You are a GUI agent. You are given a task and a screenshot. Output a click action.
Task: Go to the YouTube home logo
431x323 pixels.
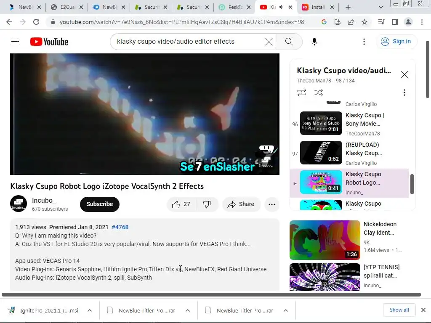tap(49, 42)
